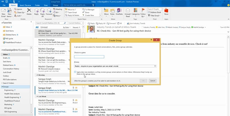Collapse the Groups folder tree
The image size is (230, 116).
[x=2, y=87]
